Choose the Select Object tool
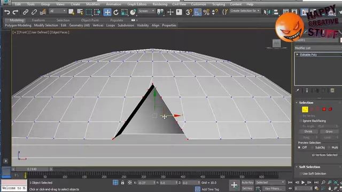 [x=71, y=12]
